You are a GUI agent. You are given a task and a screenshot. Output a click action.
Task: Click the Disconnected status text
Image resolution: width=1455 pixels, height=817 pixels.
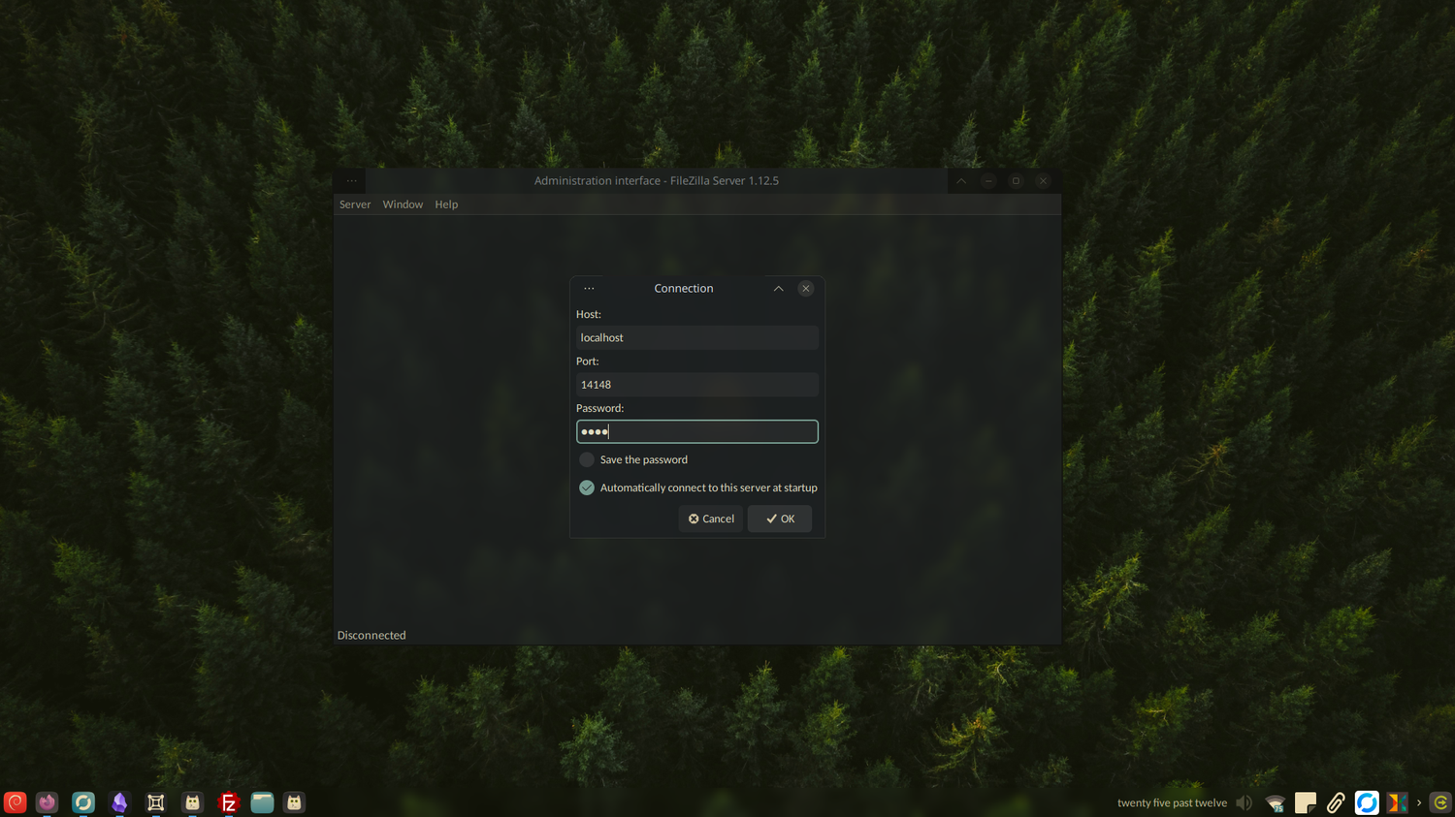point(372,635)
